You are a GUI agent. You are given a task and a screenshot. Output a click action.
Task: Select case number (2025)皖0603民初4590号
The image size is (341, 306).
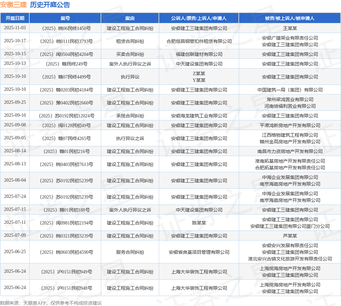[x=66, y=252]
